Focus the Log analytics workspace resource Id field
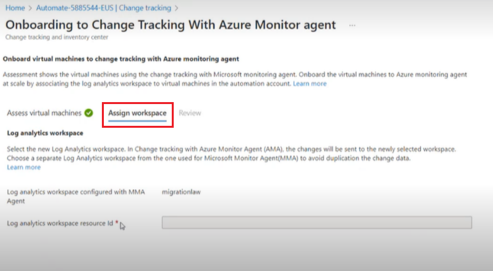493x271 pixels. (x=317, y=223)
